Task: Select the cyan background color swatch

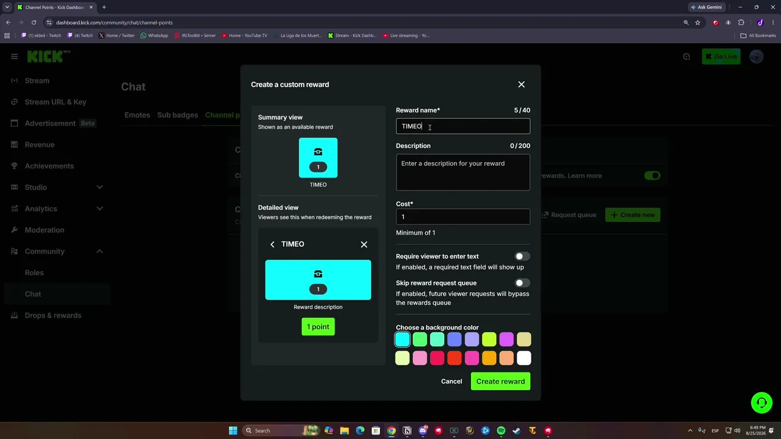Action: point(402,339)
